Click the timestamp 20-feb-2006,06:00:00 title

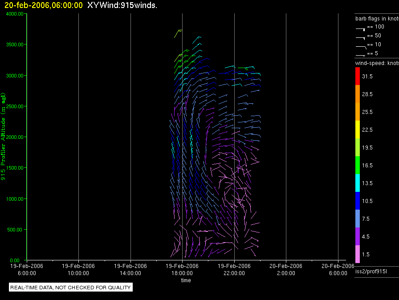click(44, 5)
